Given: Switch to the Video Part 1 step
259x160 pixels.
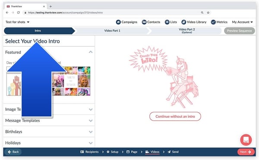Looking at the screenshot, I should pyautogui.click(x=112, y=31).
